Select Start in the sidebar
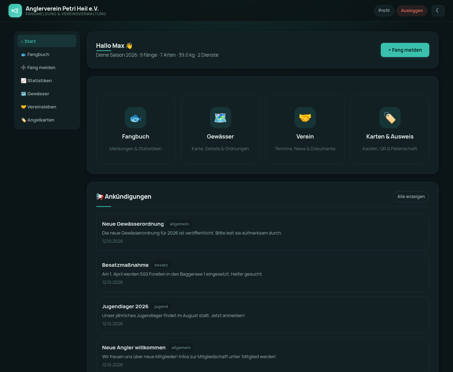The image size is (453, 372). (x=47, y=41)
